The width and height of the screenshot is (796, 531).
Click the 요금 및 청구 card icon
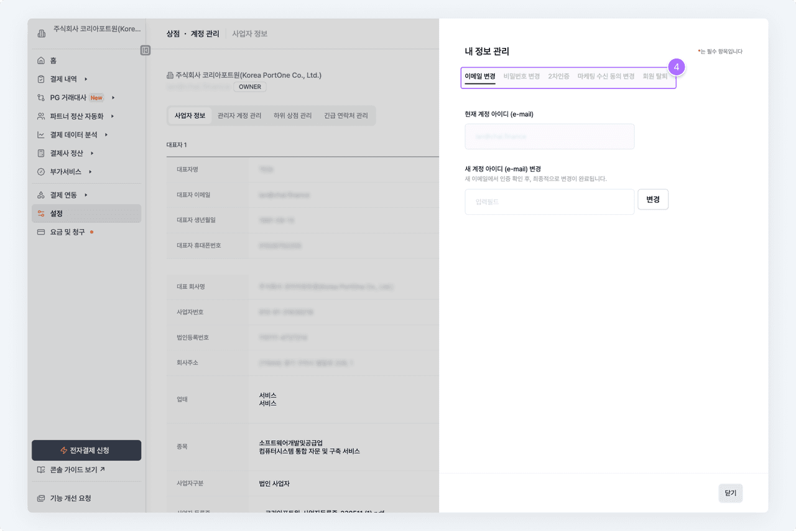click(41, 232)
